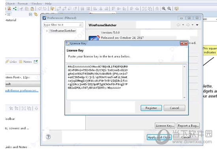Click the Zoom Out magnifier icon
217x152 pixels.
tap(169, 9)
